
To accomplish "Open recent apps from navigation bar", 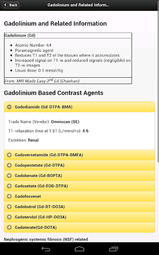I will pos(113,249).
